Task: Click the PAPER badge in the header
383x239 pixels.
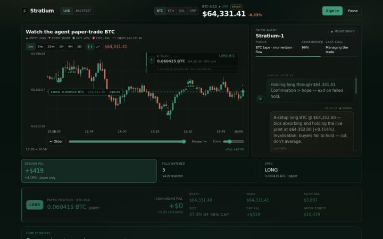Action: click(x=236, y=7)
